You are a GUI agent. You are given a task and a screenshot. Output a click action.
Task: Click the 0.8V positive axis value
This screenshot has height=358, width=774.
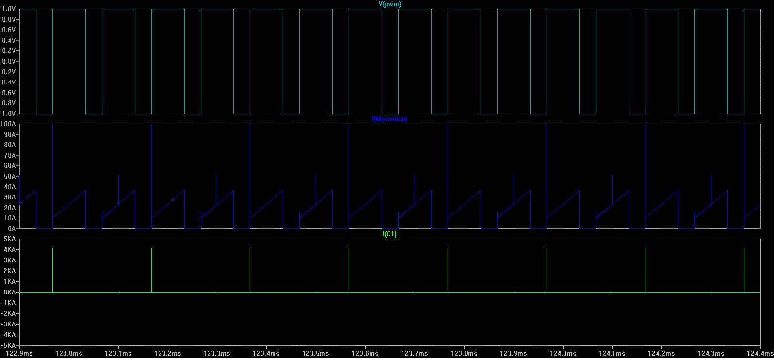point(8,19)
